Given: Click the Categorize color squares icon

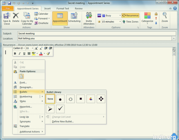Looking at the screenshot, I should pyautogui.click(x=147, y=16).
